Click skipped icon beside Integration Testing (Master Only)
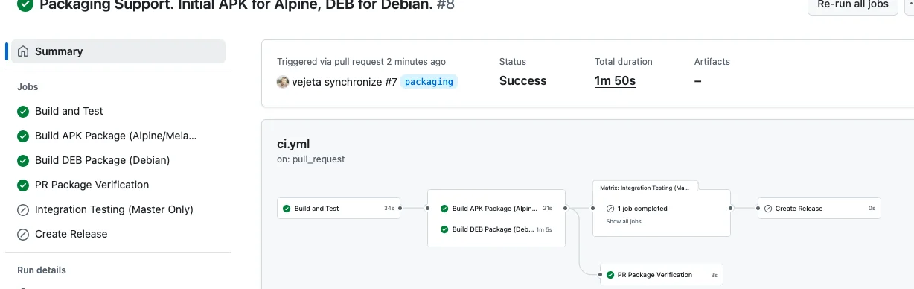914x289 pixels. pyautogui.click(x=23, y=209)
